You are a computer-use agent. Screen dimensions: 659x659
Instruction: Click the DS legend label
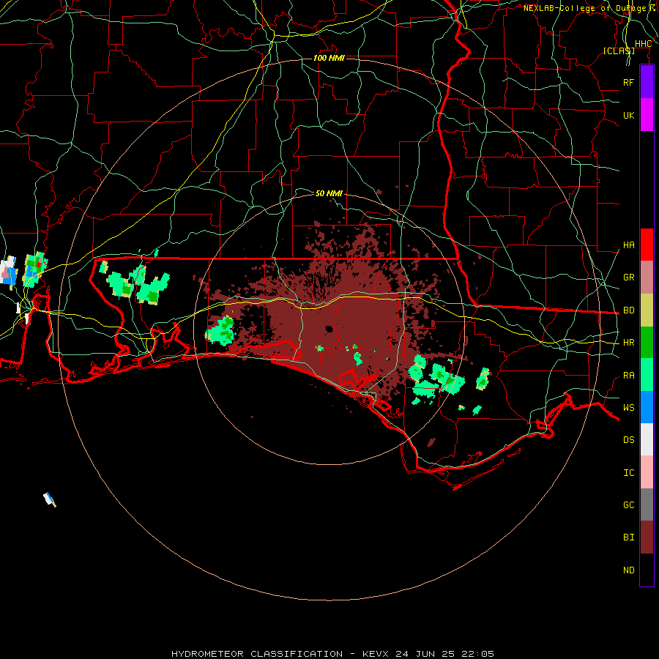(628, 439)
